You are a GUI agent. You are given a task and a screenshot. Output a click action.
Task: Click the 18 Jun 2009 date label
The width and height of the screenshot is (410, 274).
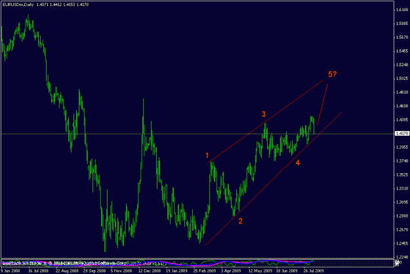287,271
